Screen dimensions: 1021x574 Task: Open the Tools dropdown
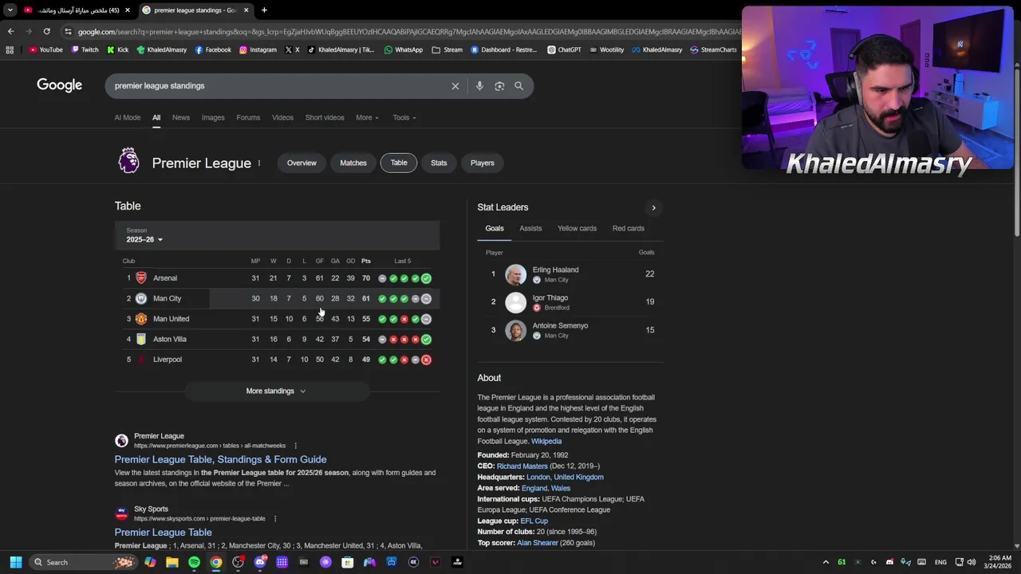click(404, 117)
